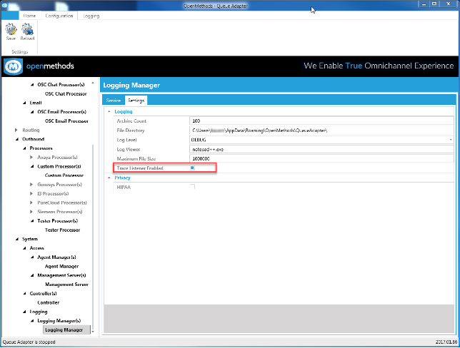Click the Logging Manager panel heading
The image size is (460, 348).
click(131, 86)
